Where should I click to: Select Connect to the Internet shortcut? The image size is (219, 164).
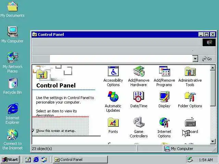click(x=13, y=139)
